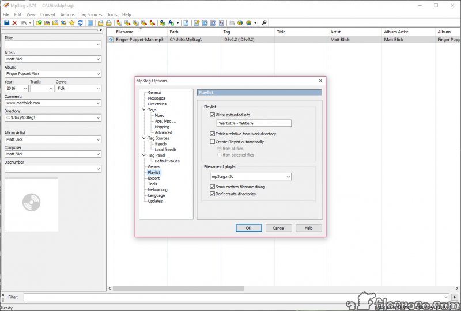Open the Album dropdown showing Finger Puppet Man
461x311 pixels.
click(x=98, y=74)
